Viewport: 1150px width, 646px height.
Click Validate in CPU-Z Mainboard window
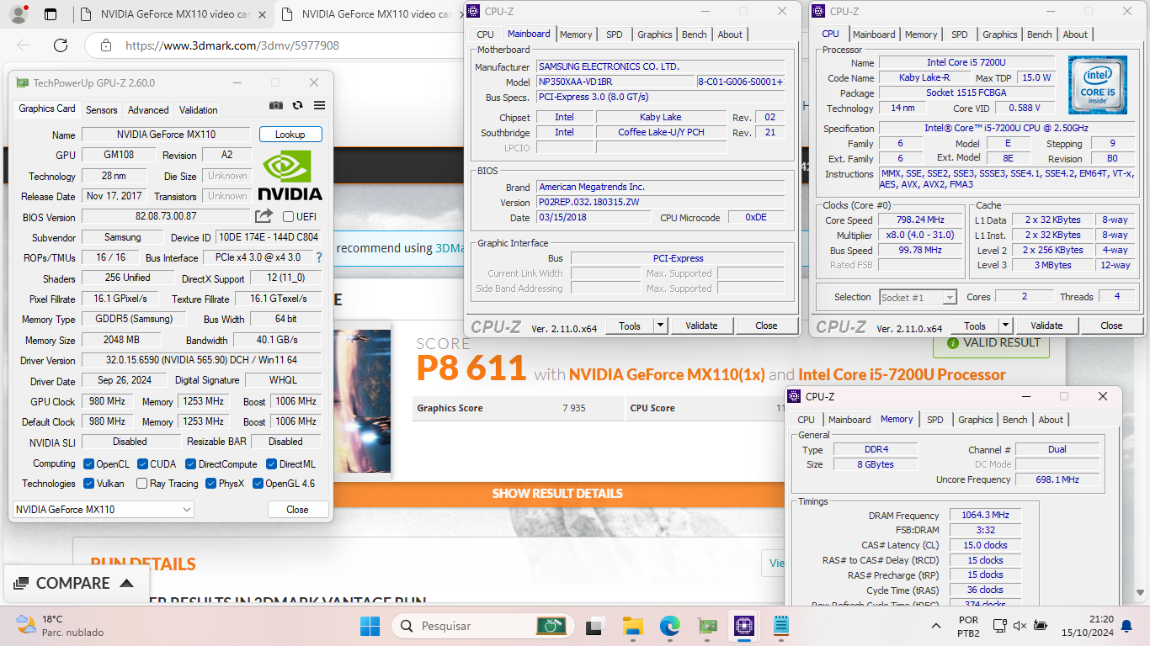[701, 326]
